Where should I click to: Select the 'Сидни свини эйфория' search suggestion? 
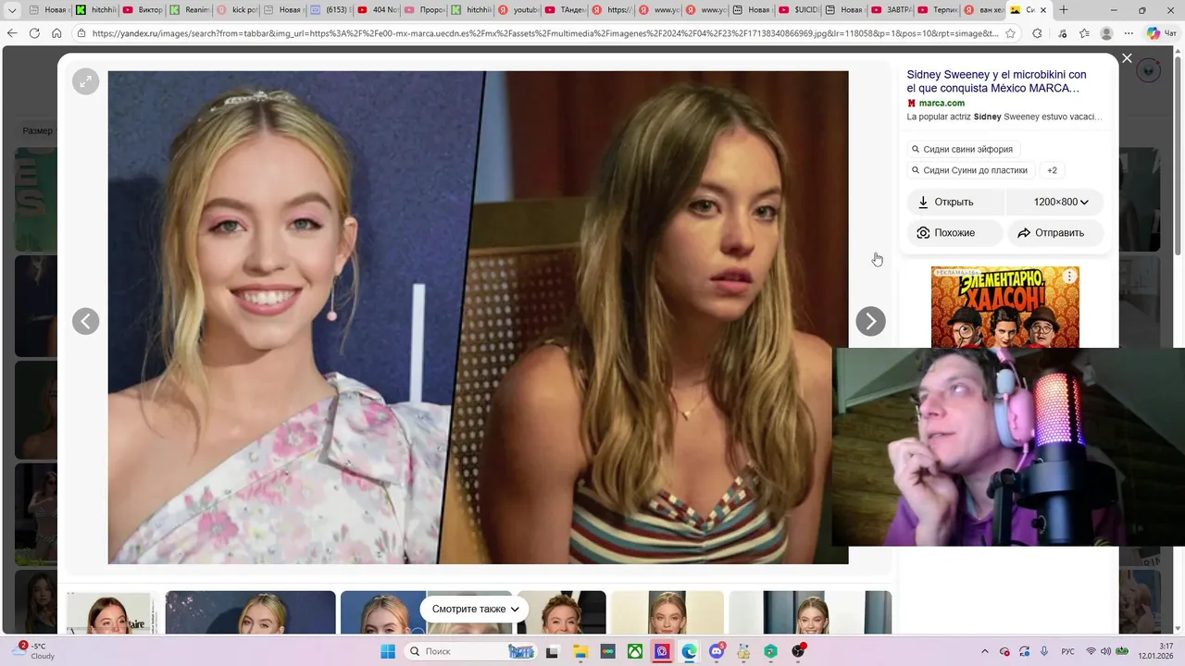(x=962, y=149)
